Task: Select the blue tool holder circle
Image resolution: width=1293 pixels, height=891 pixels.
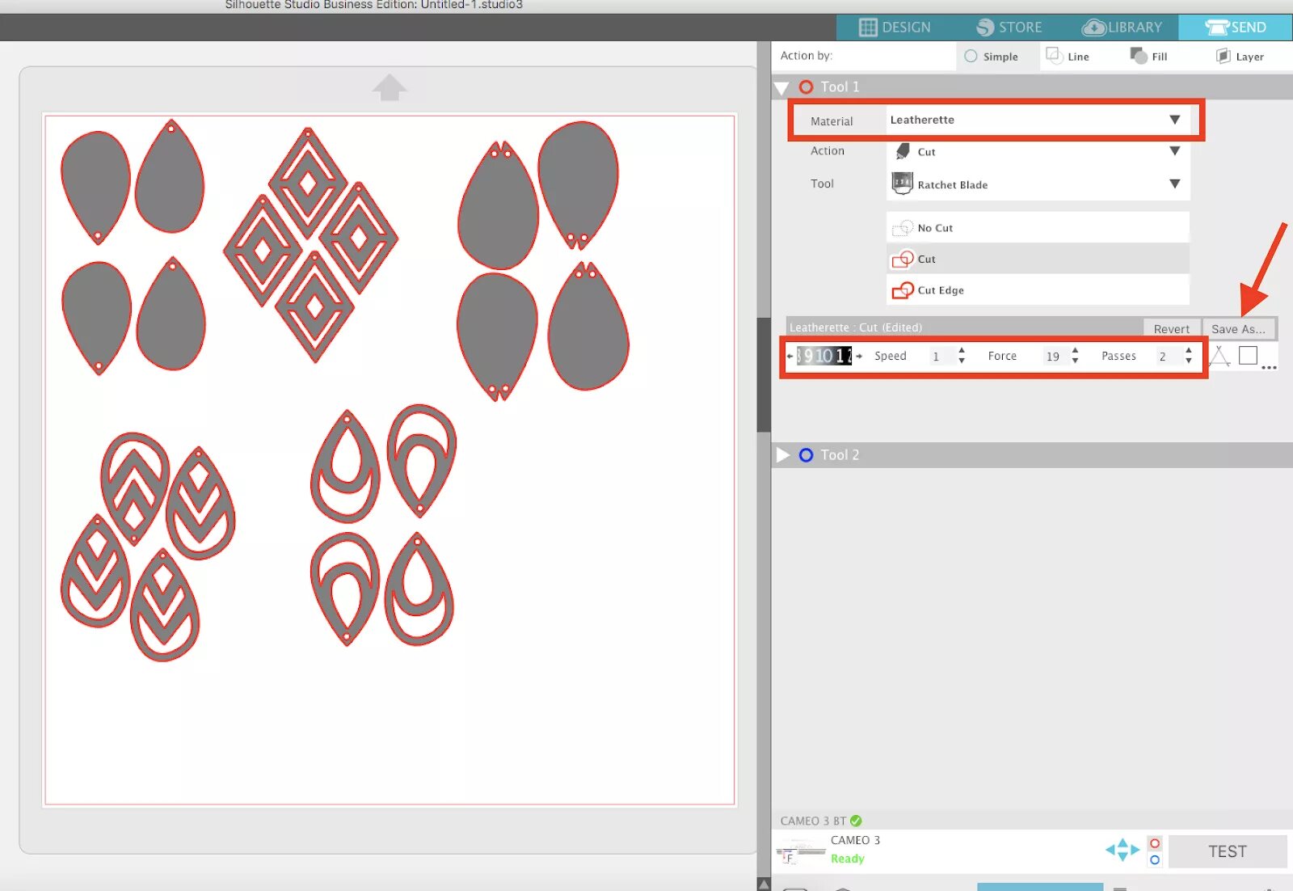Action: (1155, 859)
